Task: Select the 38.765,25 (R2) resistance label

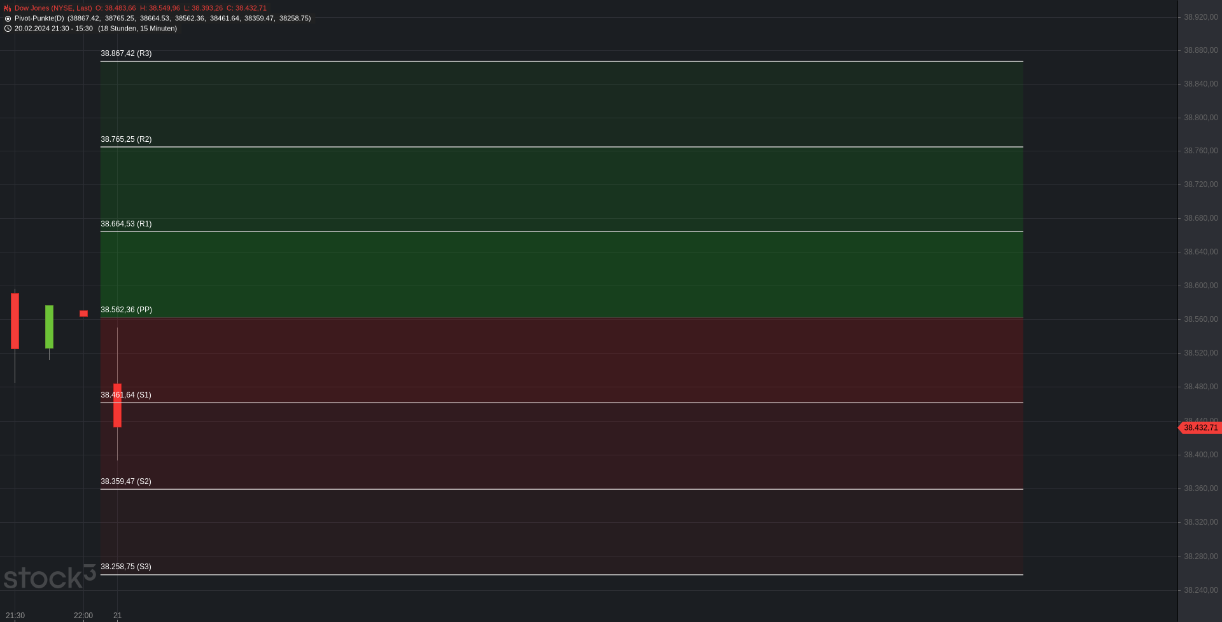Action: 126,139
